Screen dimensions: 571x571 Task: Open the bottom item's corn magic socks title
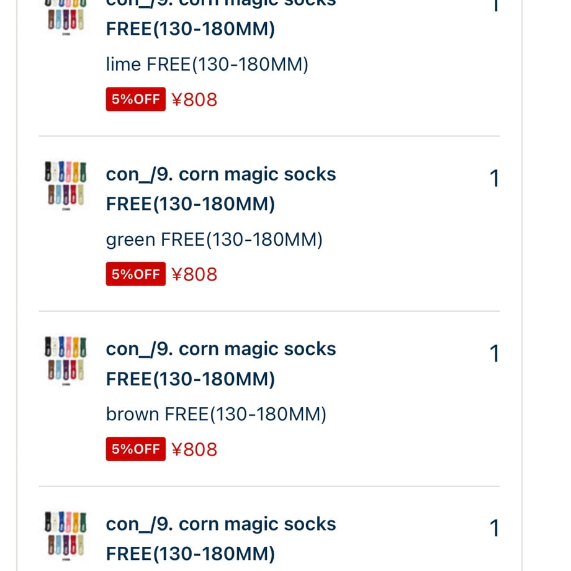[x=221, y=539]
